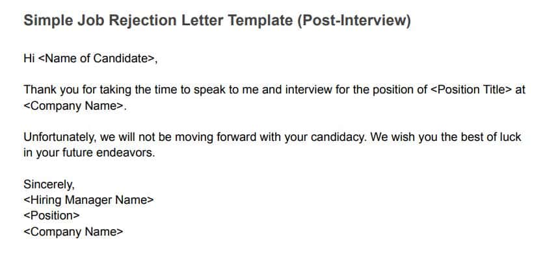Click the Company Name placeholder in first paragraph
This screenshot has width=545, height=261.
tap(73, 106)
